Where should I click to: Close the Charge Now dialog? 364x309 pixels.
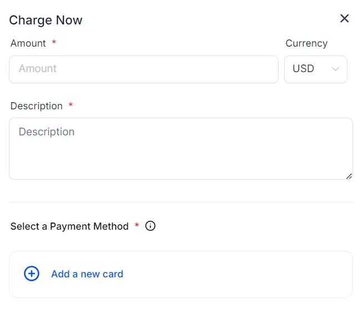pos(345,19)
